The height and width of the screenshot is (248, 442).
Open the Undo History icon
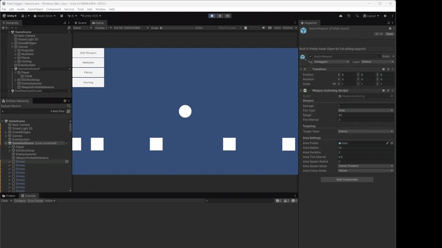coord(349,16)
